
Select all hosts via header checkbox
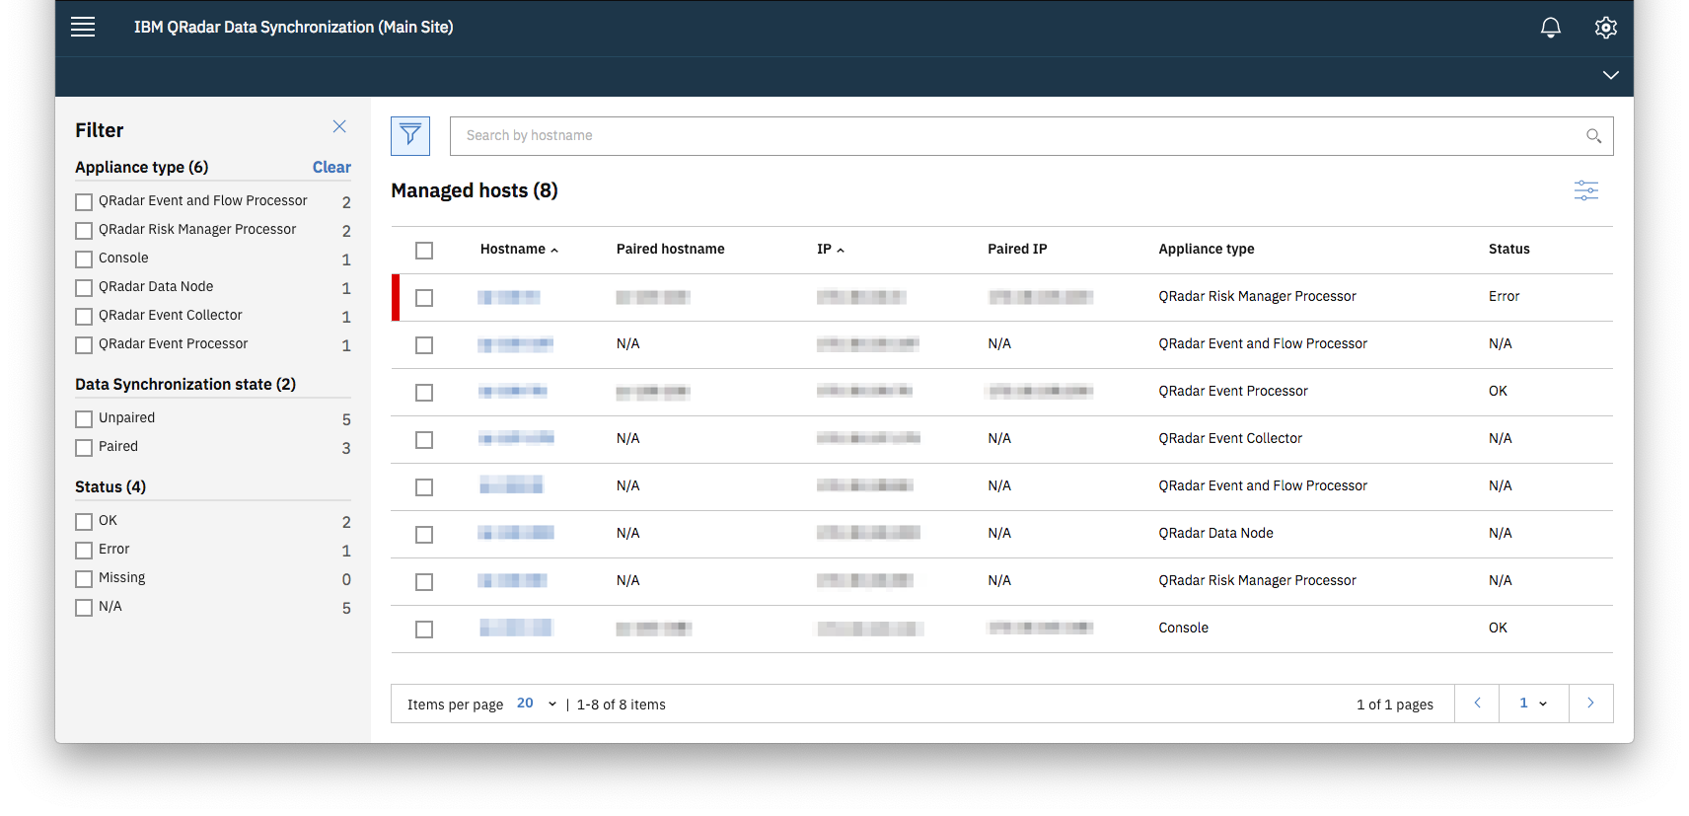pos(424,251)
